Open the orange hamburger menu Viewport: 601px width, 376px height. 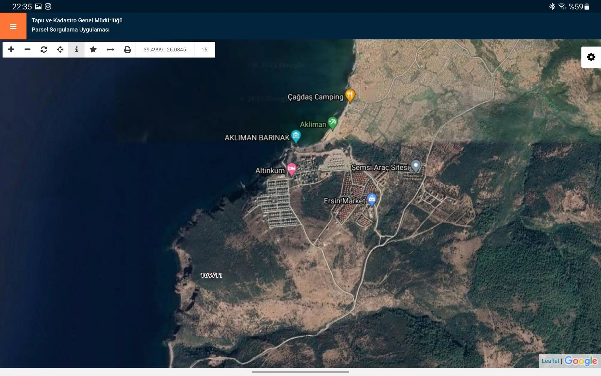pos(13,26)
